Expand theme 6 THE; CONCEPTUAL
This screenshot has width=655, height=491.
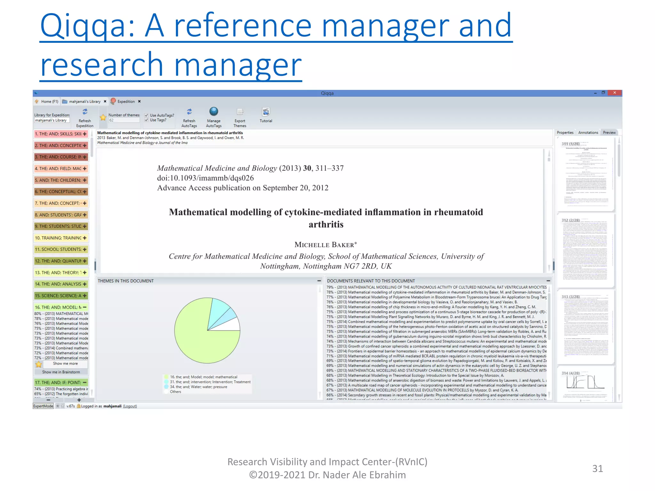(x=85, y=192)
